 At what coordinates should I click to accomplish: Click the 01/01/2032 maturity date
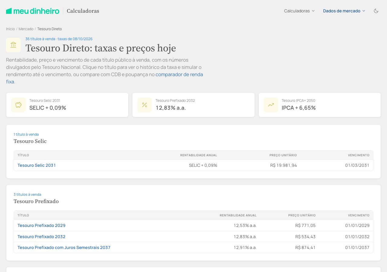(357, 237)
